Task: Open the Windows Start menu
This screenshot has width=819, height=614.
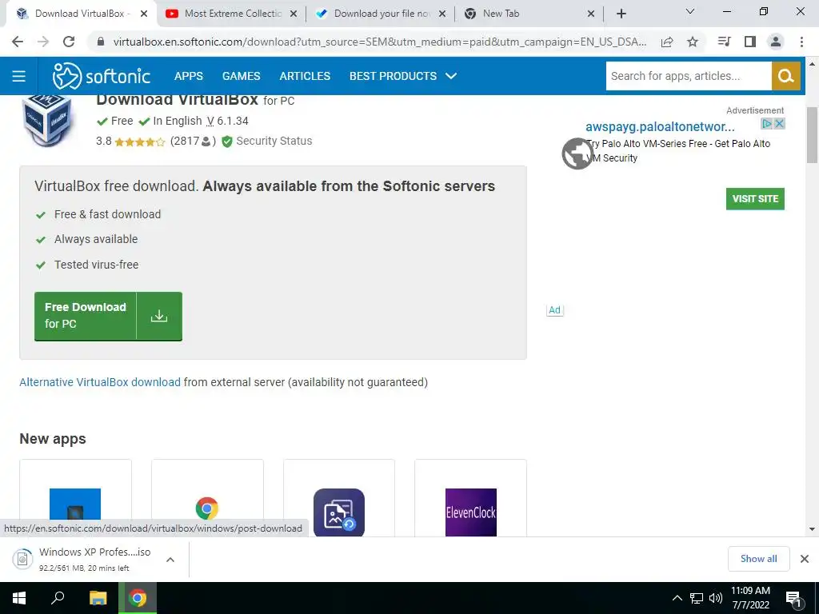Action: tap(19, 598)
